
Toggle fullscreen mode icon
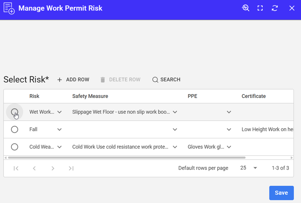[x=260, y=8]
